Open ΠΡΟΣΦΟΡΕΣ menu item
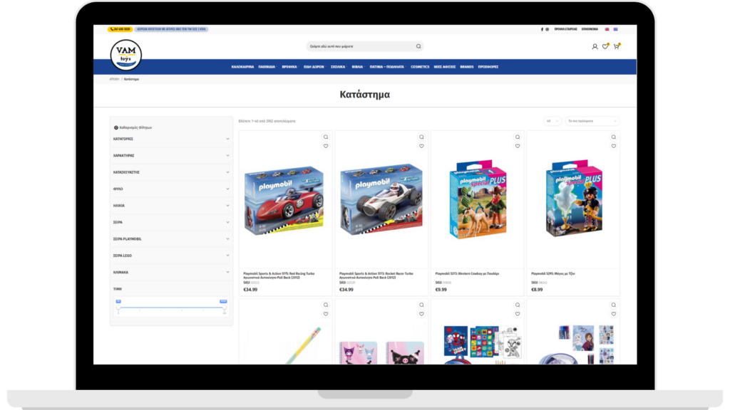 tap(488, 67)
